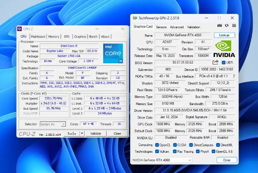Click the Close button in CPU-Z
258x173 pixels.
[117, 134]
